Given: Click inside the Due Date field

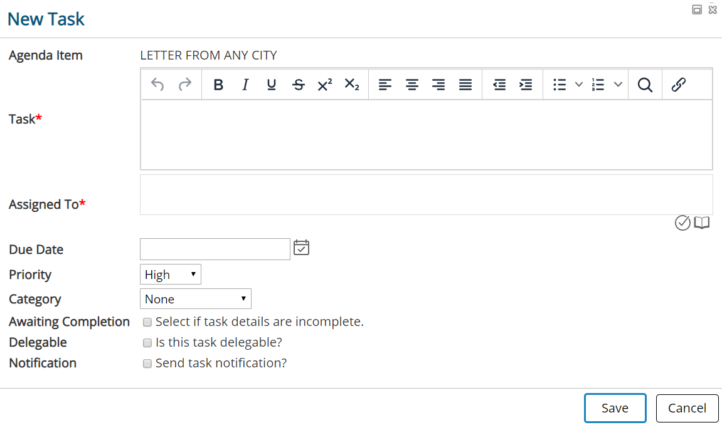Looking at the screenshot, I should pyautogui.click(x=215, y=249).
